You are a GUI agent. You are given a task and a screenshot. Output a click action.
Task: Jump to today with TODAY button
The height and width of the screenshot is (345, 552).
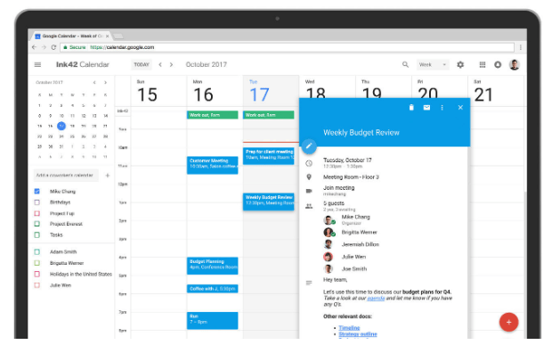point(142,64)
